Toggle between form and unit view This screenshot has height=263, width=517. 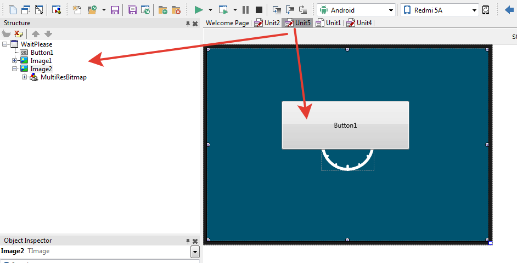(x=39, y=10)
